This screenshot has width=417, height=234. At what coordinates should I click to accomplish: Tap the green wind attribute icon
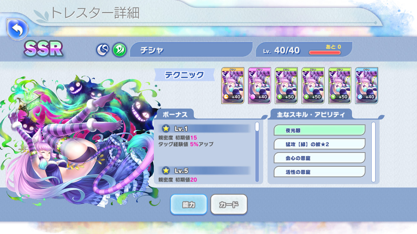click(119, 50)
